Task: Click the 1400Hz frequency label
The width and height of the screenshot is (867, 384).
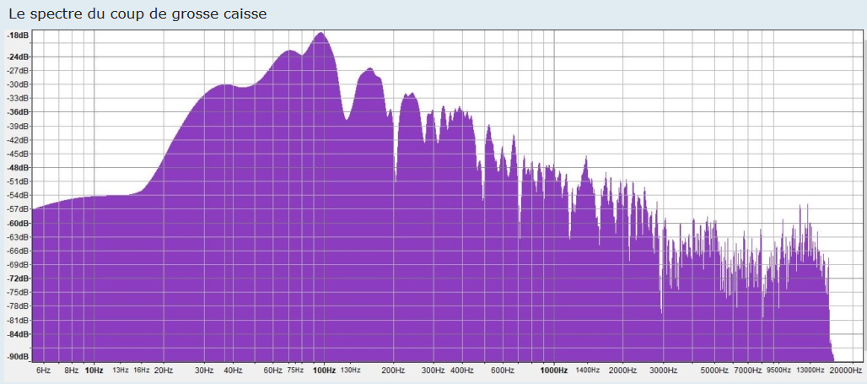Action: click(588, 370)
